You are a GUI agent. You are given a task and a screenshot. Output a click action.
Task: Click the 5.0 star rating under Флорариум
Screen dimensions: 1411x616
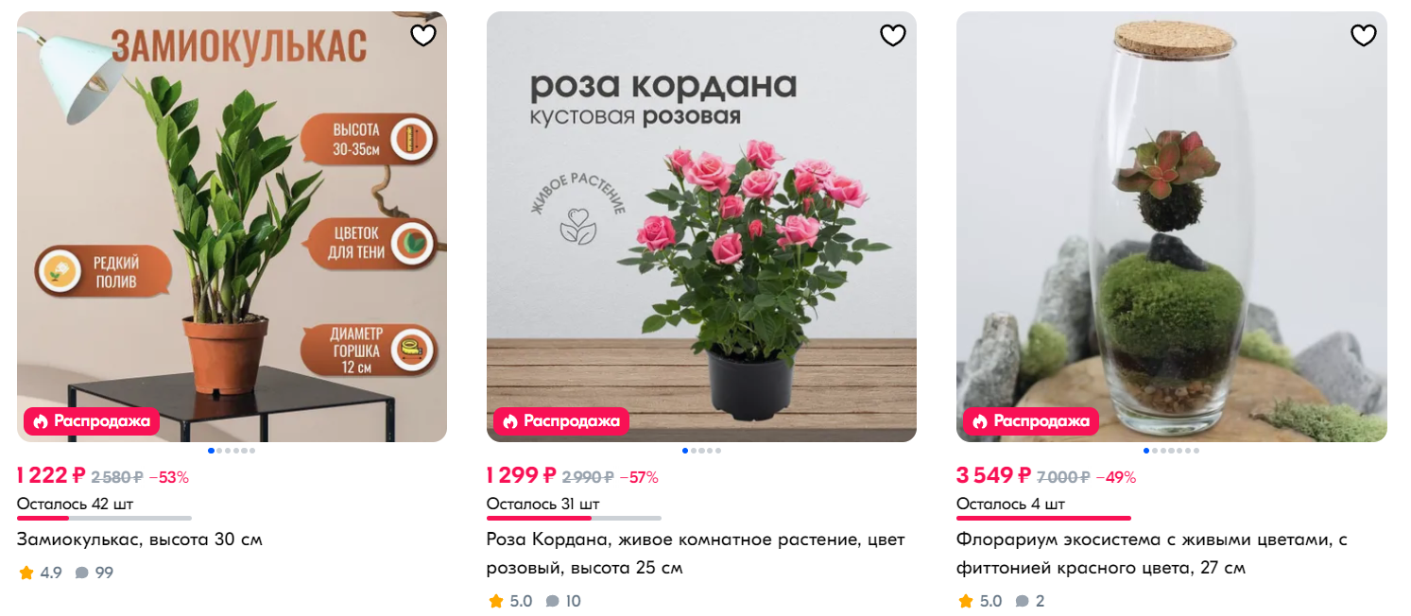[x=980, y=601]
